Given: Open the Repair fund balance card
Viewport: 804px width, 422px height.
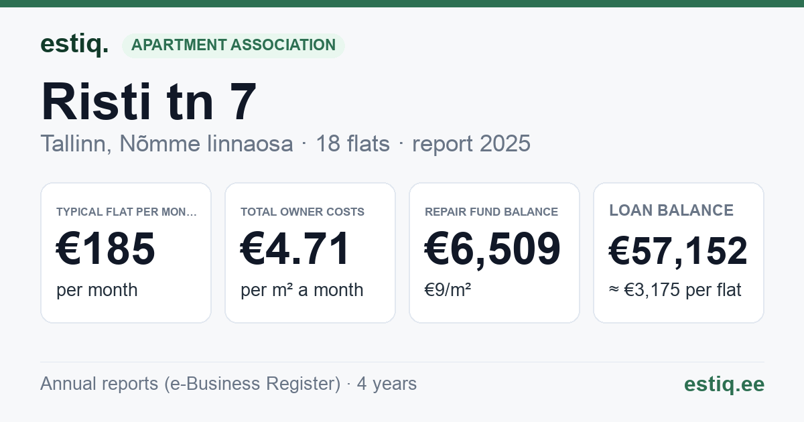Looking at the screenshot, I should click(x=494, y=253).
